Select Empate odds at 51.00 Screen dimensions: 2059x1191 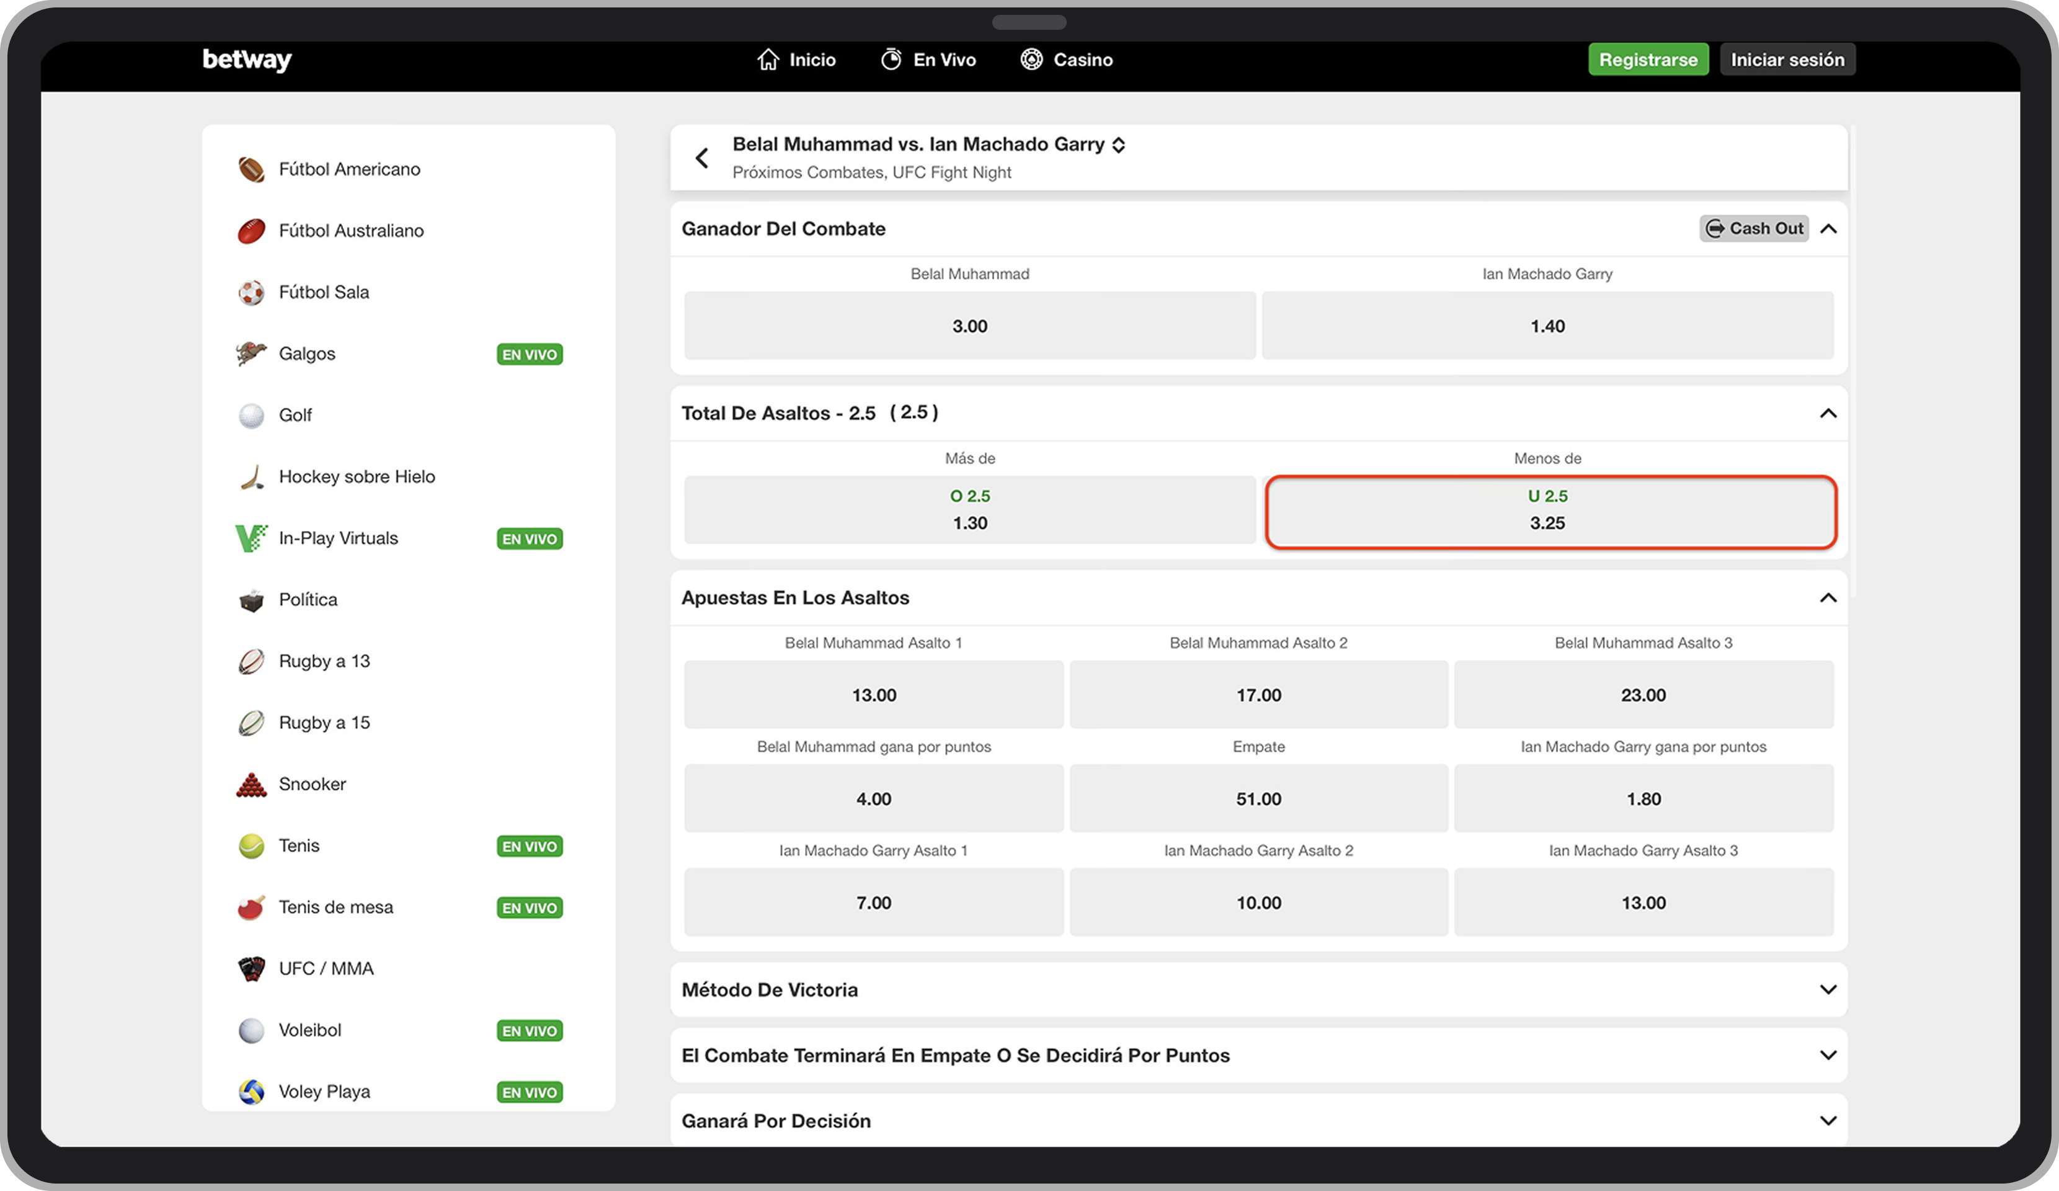(1258, 798)
